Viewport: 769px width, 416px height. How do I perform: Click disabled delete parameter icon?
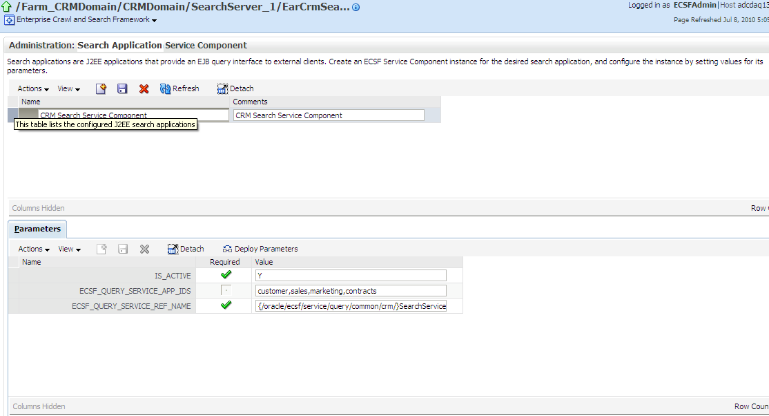[x=144, y=249]
